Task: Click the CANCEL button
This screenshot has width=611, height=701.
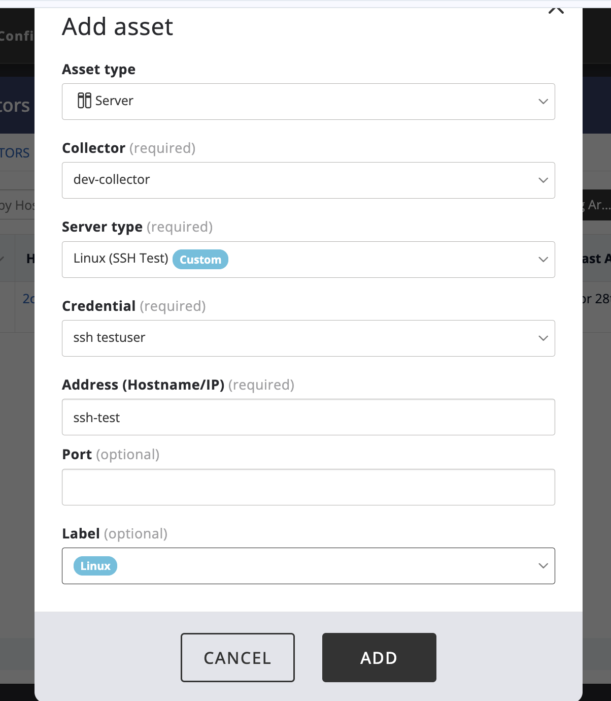Action: coord(237,657)
